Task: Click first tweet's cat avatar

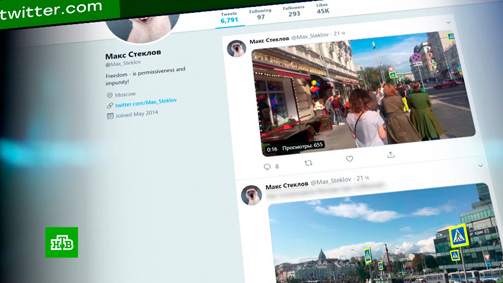Action: point(236,49)
